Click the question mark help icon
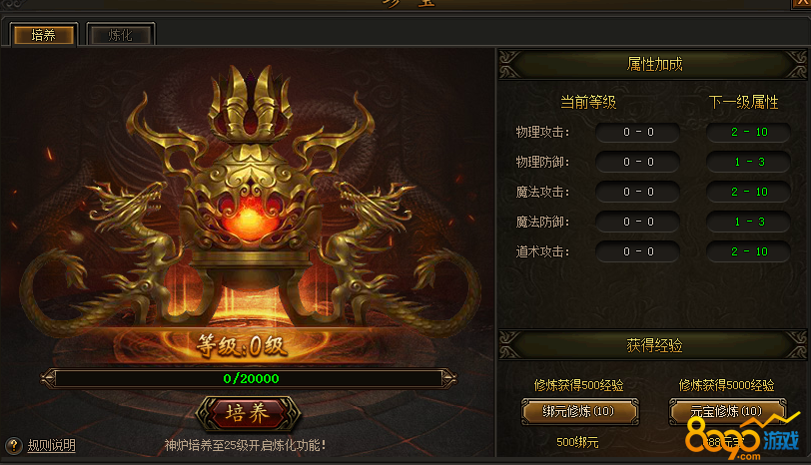 (x=14, y=445)
